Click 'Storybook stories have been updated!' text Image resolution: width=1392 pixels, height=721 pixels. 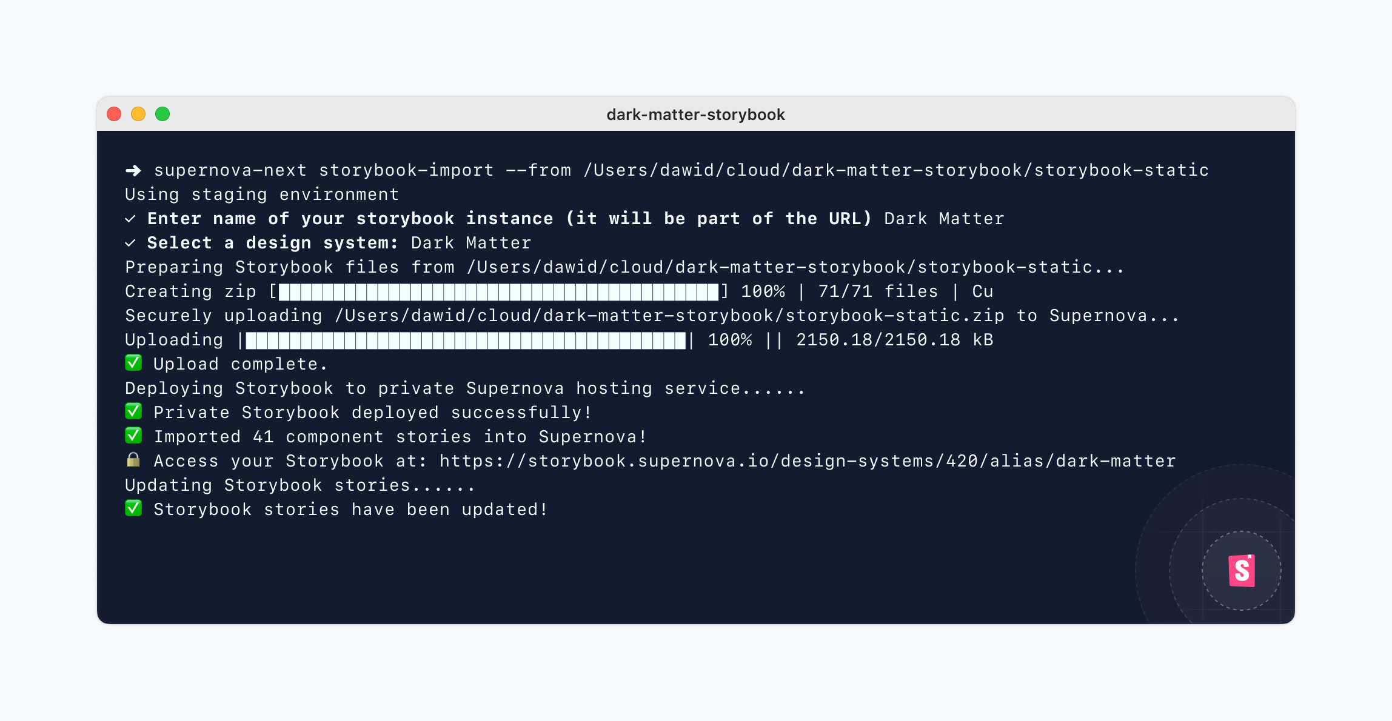[350, 510]
